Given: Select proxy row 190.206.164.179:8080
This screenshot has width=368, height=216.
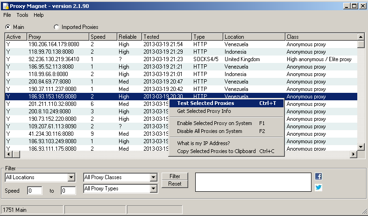Looking at the screenshot, I should point(181,44).
